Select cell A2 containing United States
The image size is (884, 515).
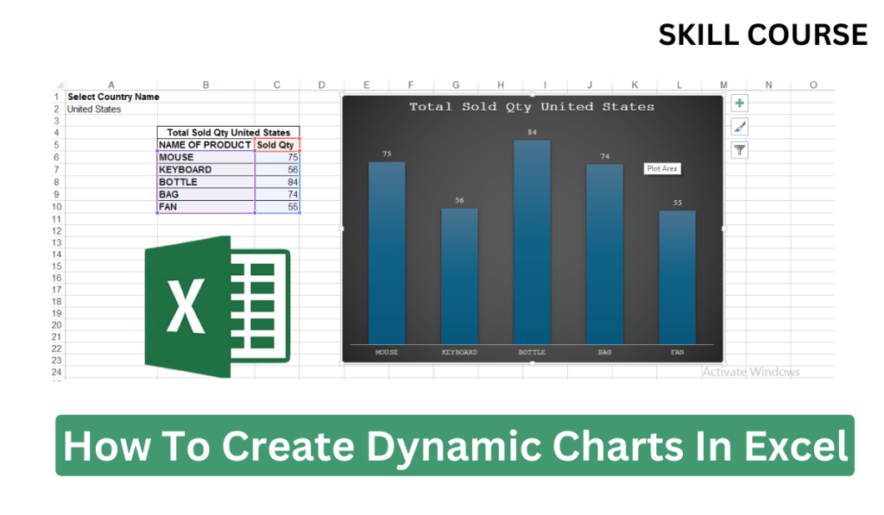tap(110, 109)
